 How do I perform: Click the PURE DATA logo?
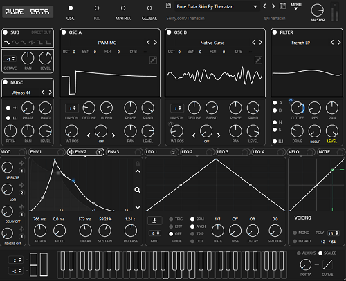tap(28, 12)
